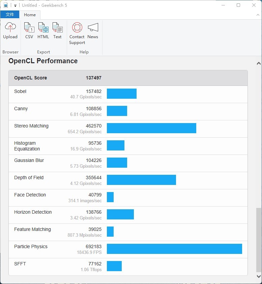Click the Stereo Matching score 462570

coord(94,126)
